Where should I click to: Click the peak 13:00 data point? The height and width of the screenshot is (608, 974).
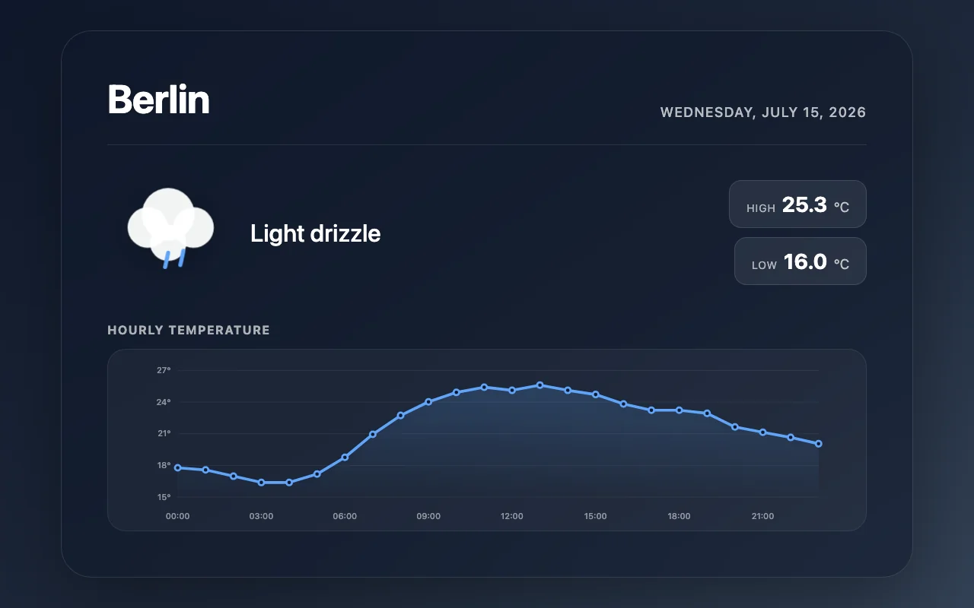(540, 385)
